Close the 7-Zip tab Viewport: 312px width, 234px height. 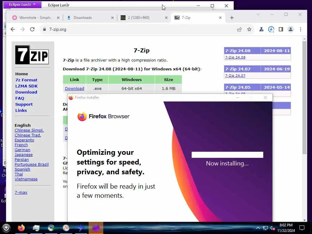point(220,18)
